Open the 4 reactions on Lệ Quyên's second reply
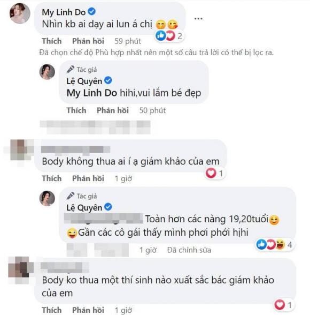The height and width of the screenshot is (315, 310). 274,244
